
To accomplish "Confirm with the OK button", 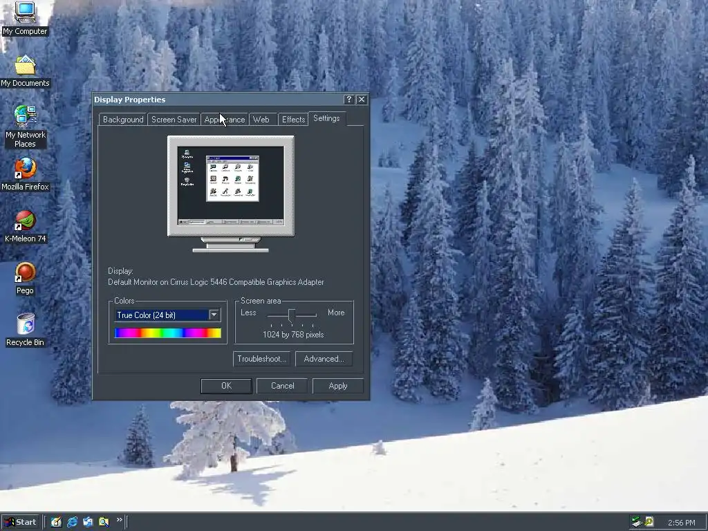I will point(226,386).
